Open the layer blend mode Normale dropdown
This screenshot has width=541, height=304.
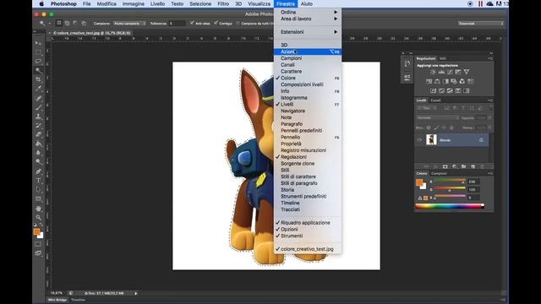point(438,118)
